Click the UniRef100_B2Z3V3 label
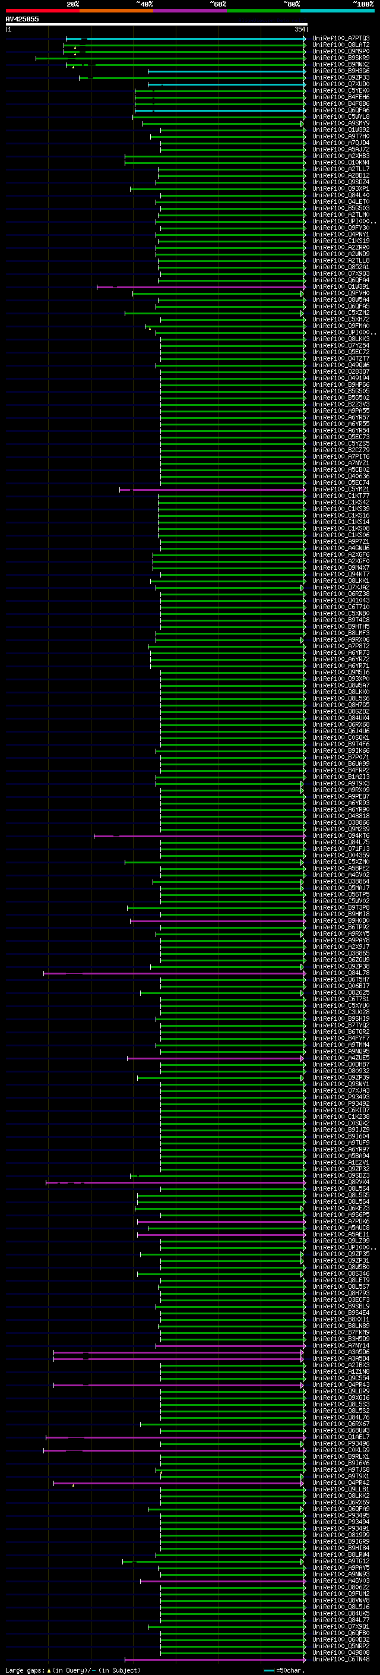 click(x=340, y=404)
